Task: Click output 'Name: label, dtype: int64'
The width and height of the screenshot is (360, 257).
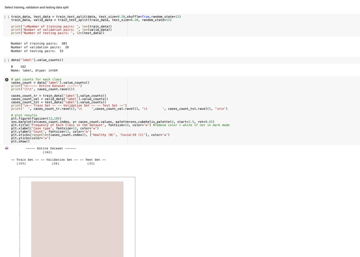Action: pyautogui.click(x=34, y=70)
